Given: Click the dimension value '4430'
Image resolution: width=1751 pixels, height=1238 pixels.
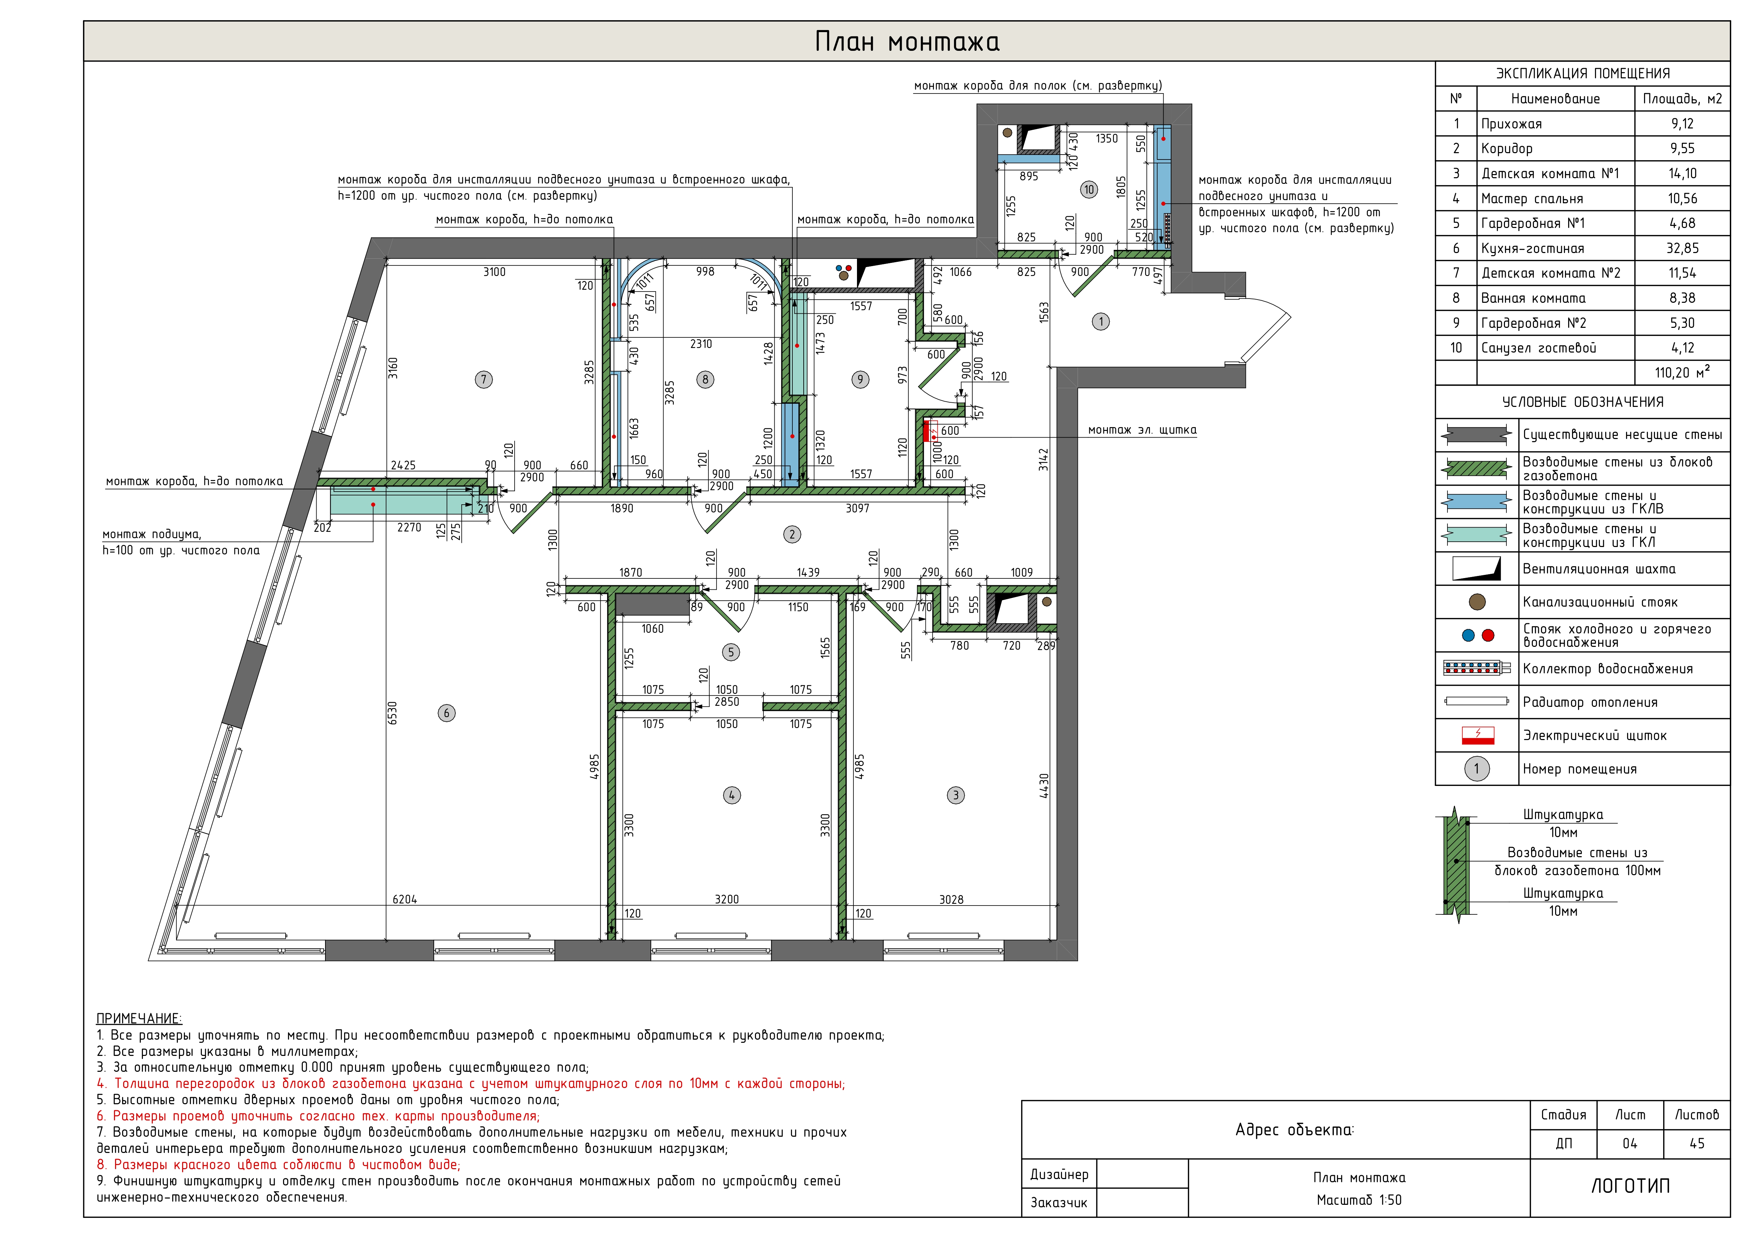Looking at the screenshot, I should pos(1044,786).
